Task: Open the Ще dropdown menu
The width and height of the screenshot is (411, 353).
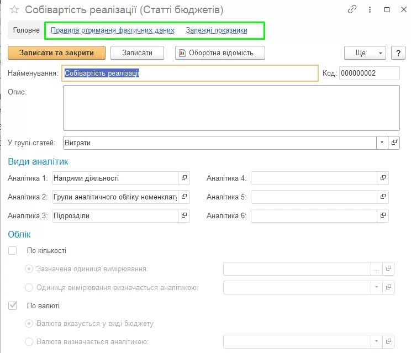Action: (x=365, y=53)
